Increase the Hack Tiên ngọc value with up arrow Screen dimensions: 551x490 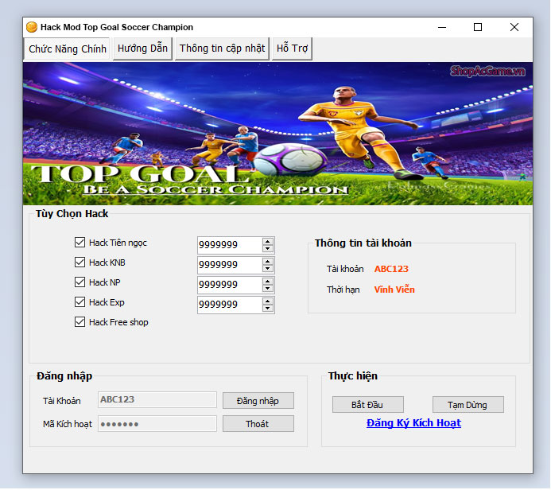click(268, 242)
